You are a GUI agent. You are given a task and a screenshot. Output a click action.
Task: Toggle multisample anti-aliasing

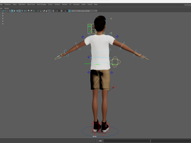34,11
